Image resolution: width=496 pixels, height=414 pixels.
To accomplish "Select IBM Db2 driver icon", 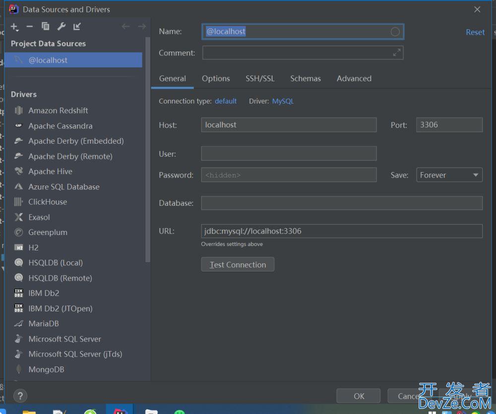I will click(x=19, y=293).
